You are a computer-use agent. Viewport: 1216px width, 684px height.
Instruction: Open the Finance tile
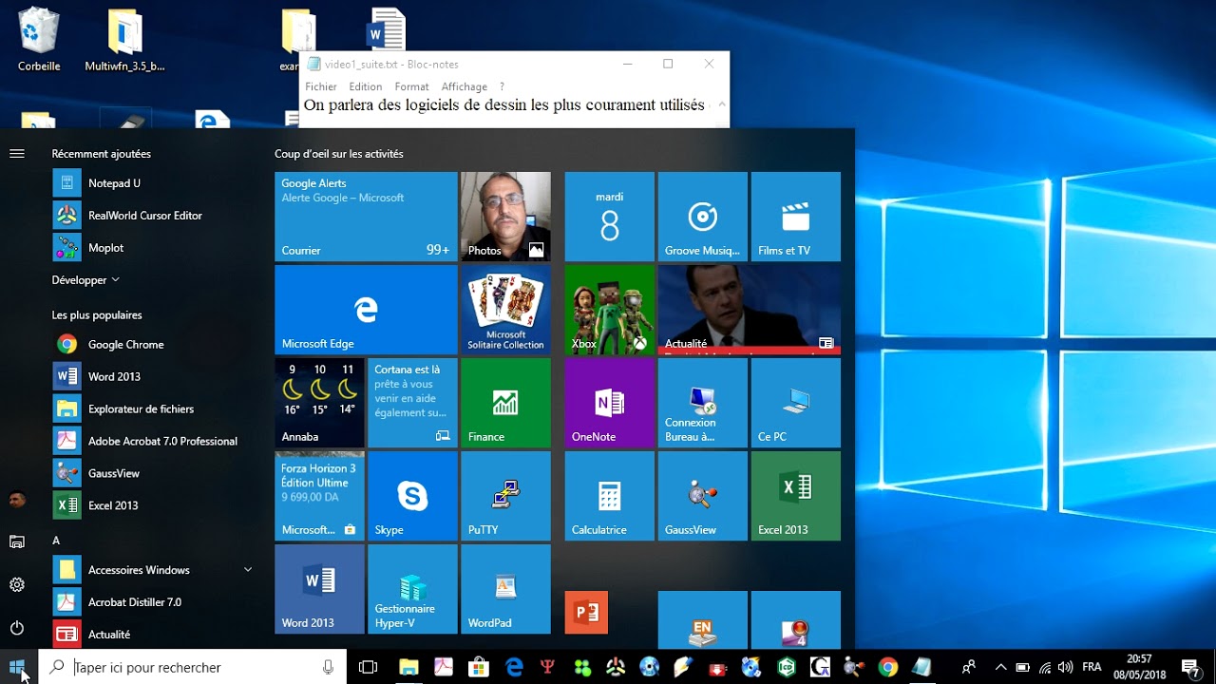(505, 403)
